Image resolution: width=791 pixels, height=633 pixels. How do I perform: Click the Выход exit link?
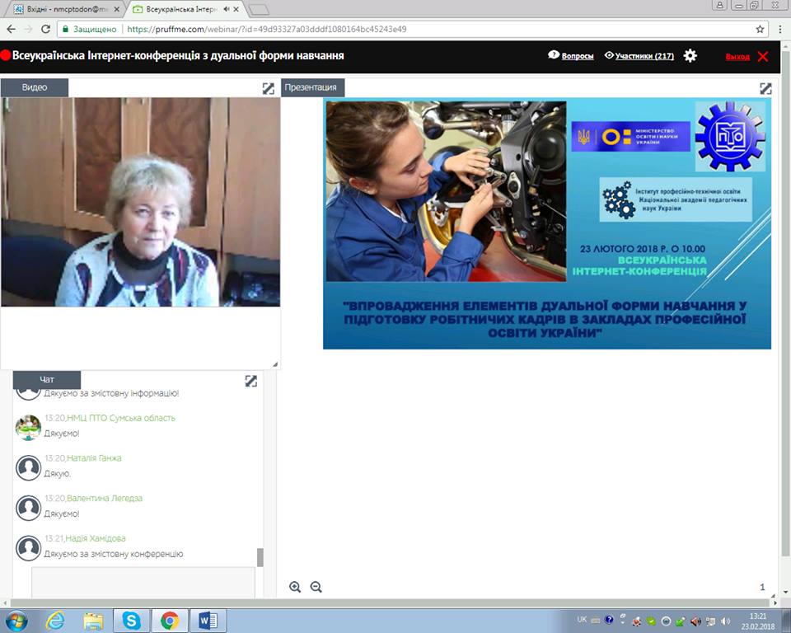[x=737, y=57]
